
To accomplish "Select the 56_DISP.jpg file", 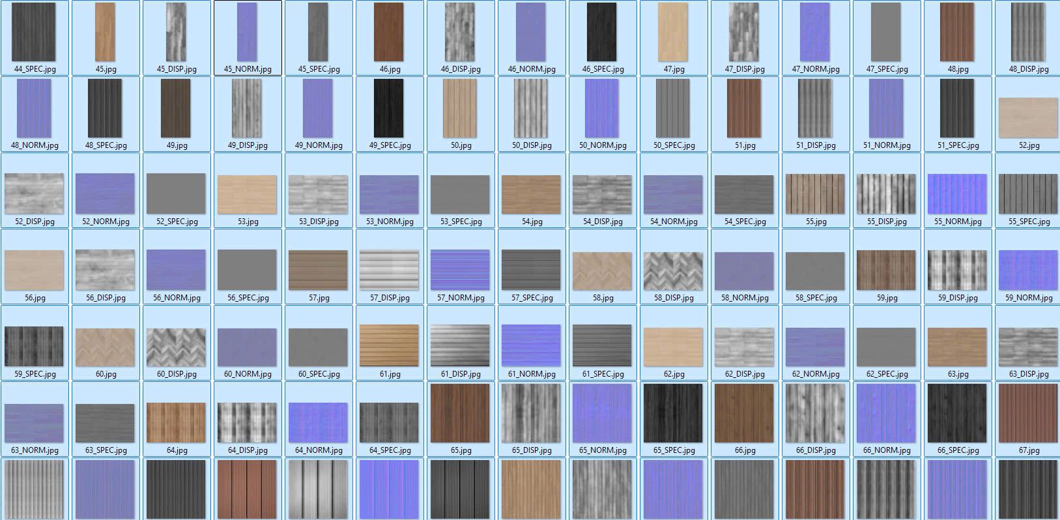I will tap(106, 270).
